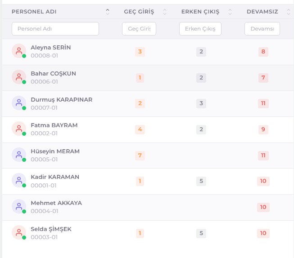
Task: Open Aleyna SERİN's absence count badge 8
Action: 263,52
